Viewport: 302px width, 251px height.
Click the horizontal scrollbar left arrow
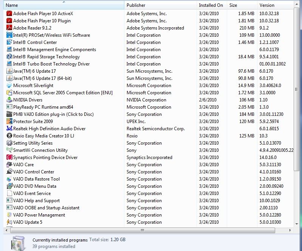(x=6, y=230)
